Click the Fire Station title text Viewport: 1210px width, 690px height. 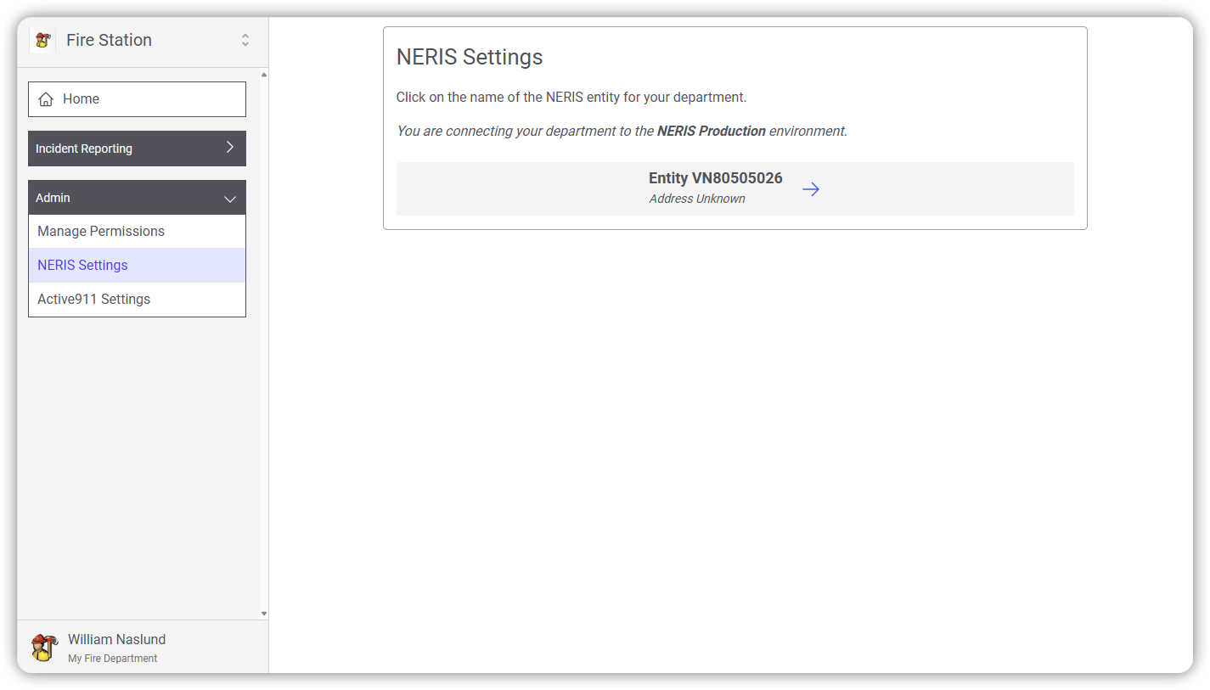tap(109, 40)
